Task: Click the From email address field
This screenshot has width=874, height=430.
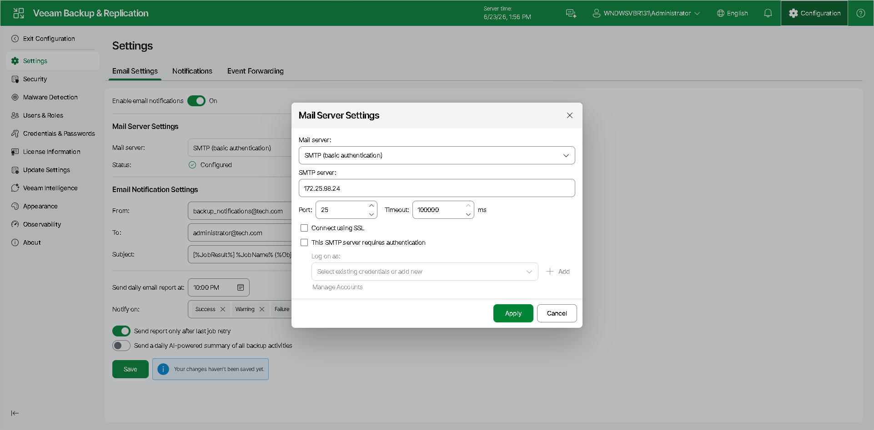Action: click(240, 211)
